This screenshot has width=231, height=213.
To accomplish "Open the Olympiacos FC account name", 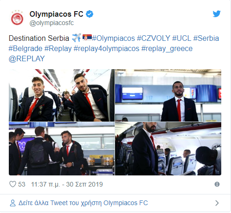I will coord(56,14).
